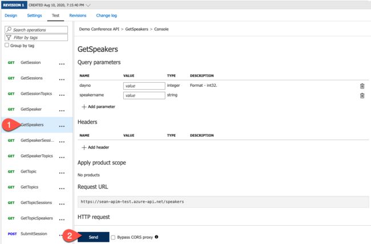
Task: Open GetSession more options ellipsis
Action: pyautogui.click(x=62, y=64)
